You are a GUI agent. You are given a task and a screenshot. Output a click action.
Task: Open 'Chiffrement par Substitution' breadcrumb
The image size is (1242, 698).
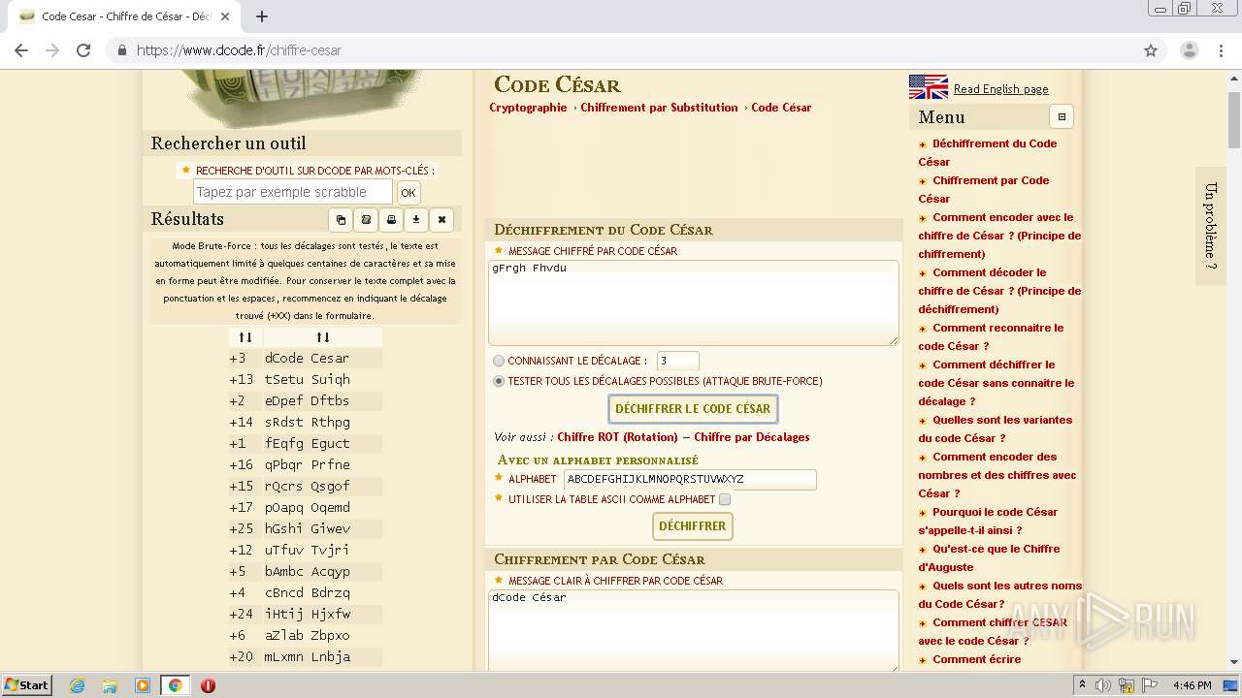pos(659,108)
